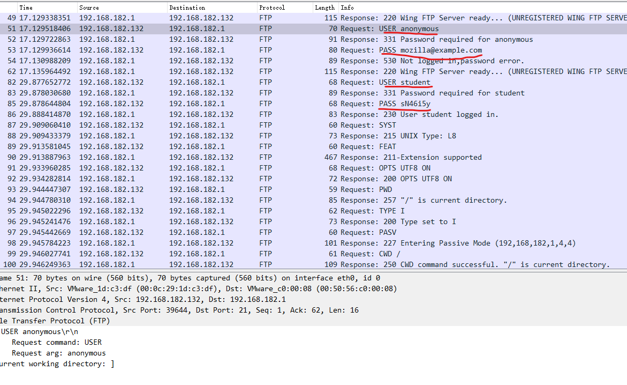This screenshot has height=385, width=627.
Task: Sort by the Protocol column header
Action: 285,8
